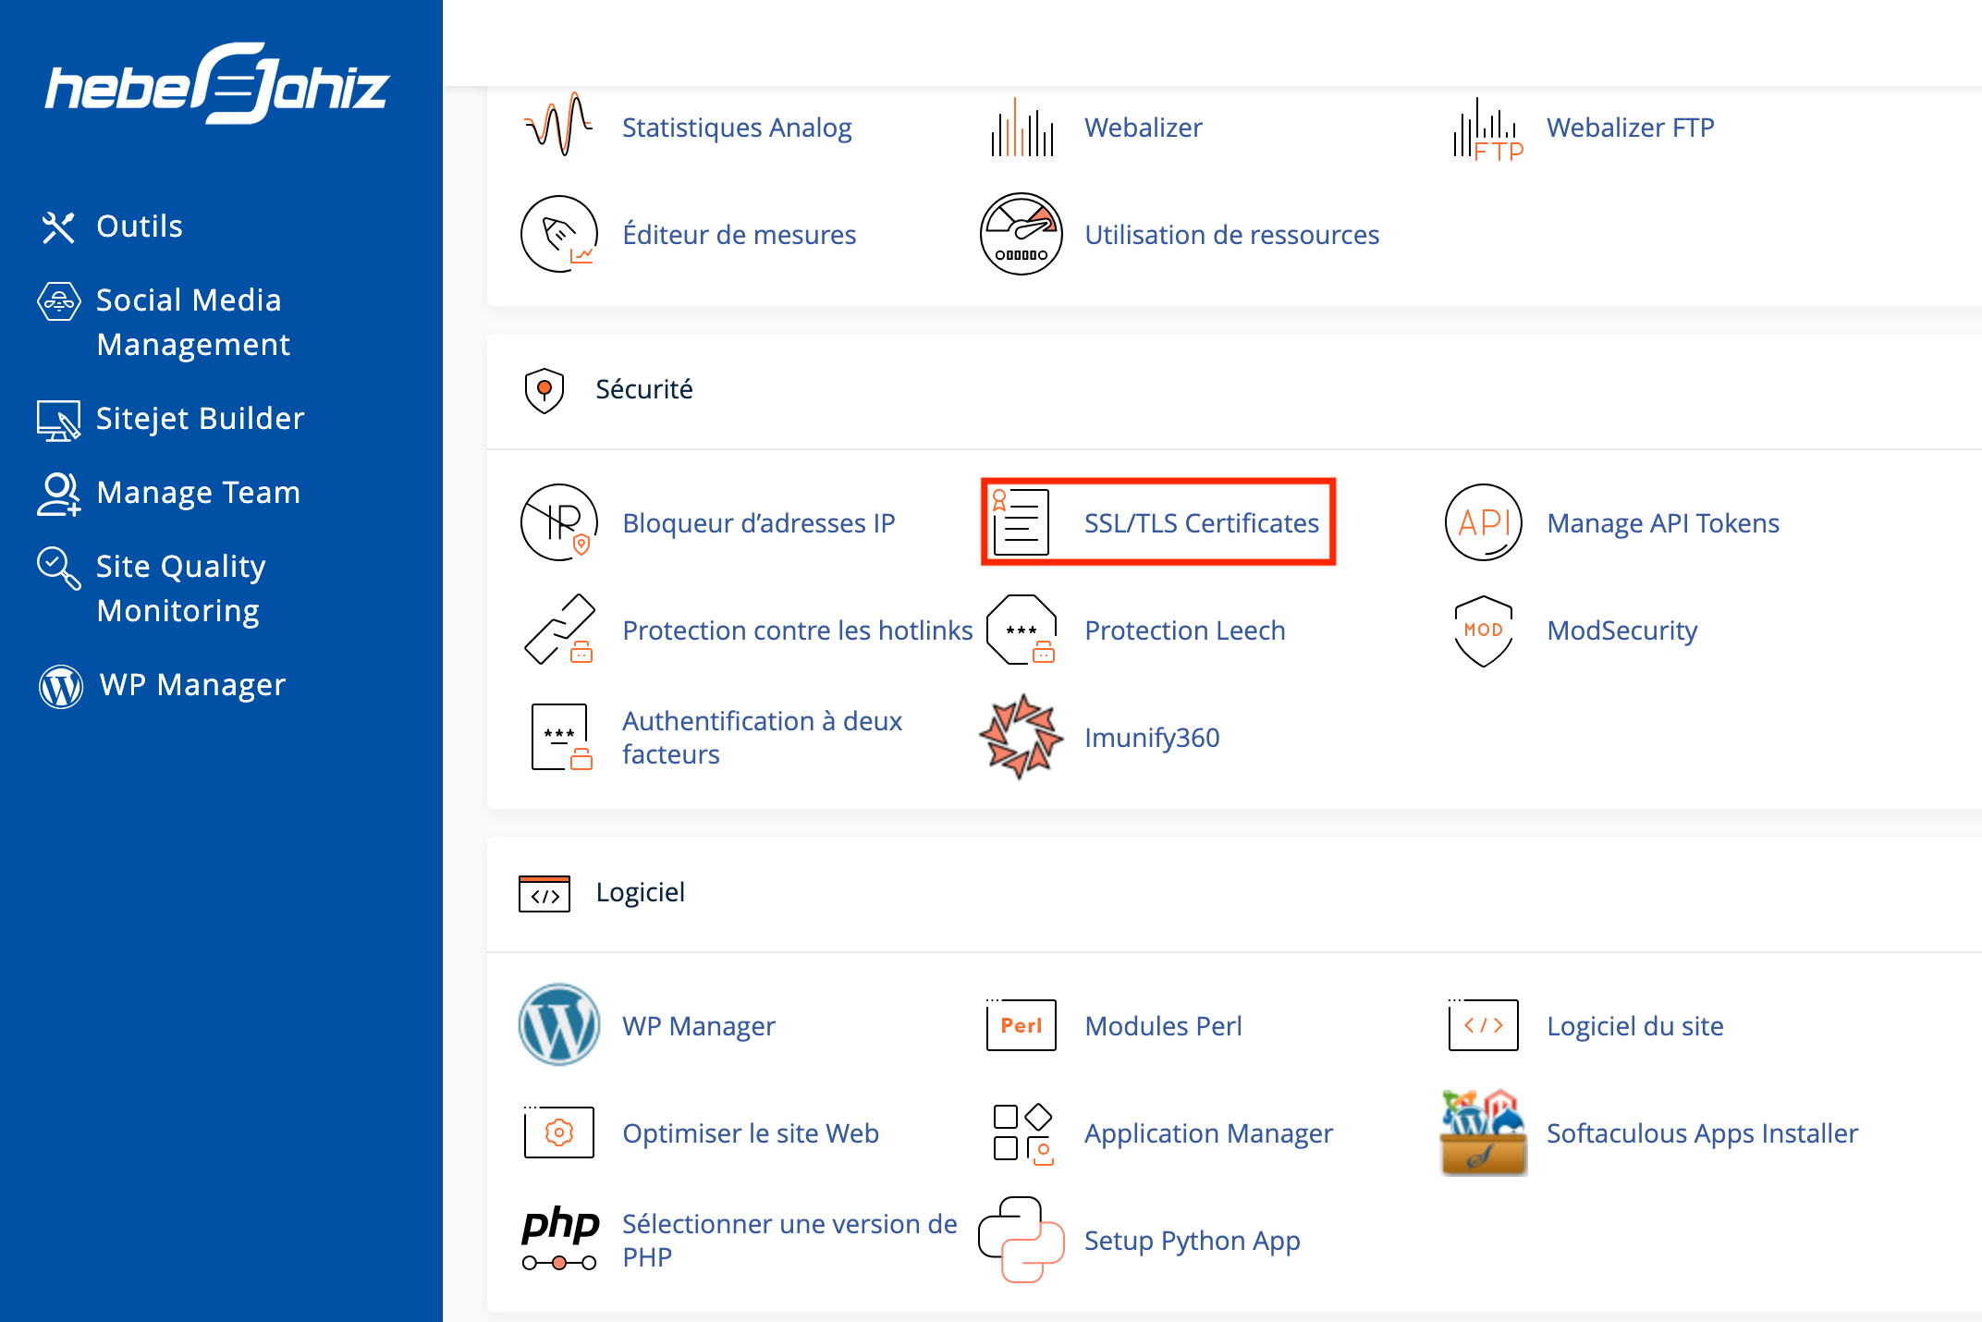Click the Utilisation de ressources gauge icon
The image size is (1982, 1322).
point(1021,234)
